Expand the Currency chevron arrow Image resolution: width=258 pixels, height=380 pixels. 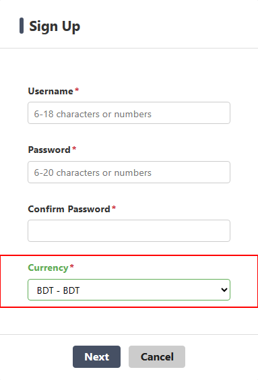coord(224,290)
